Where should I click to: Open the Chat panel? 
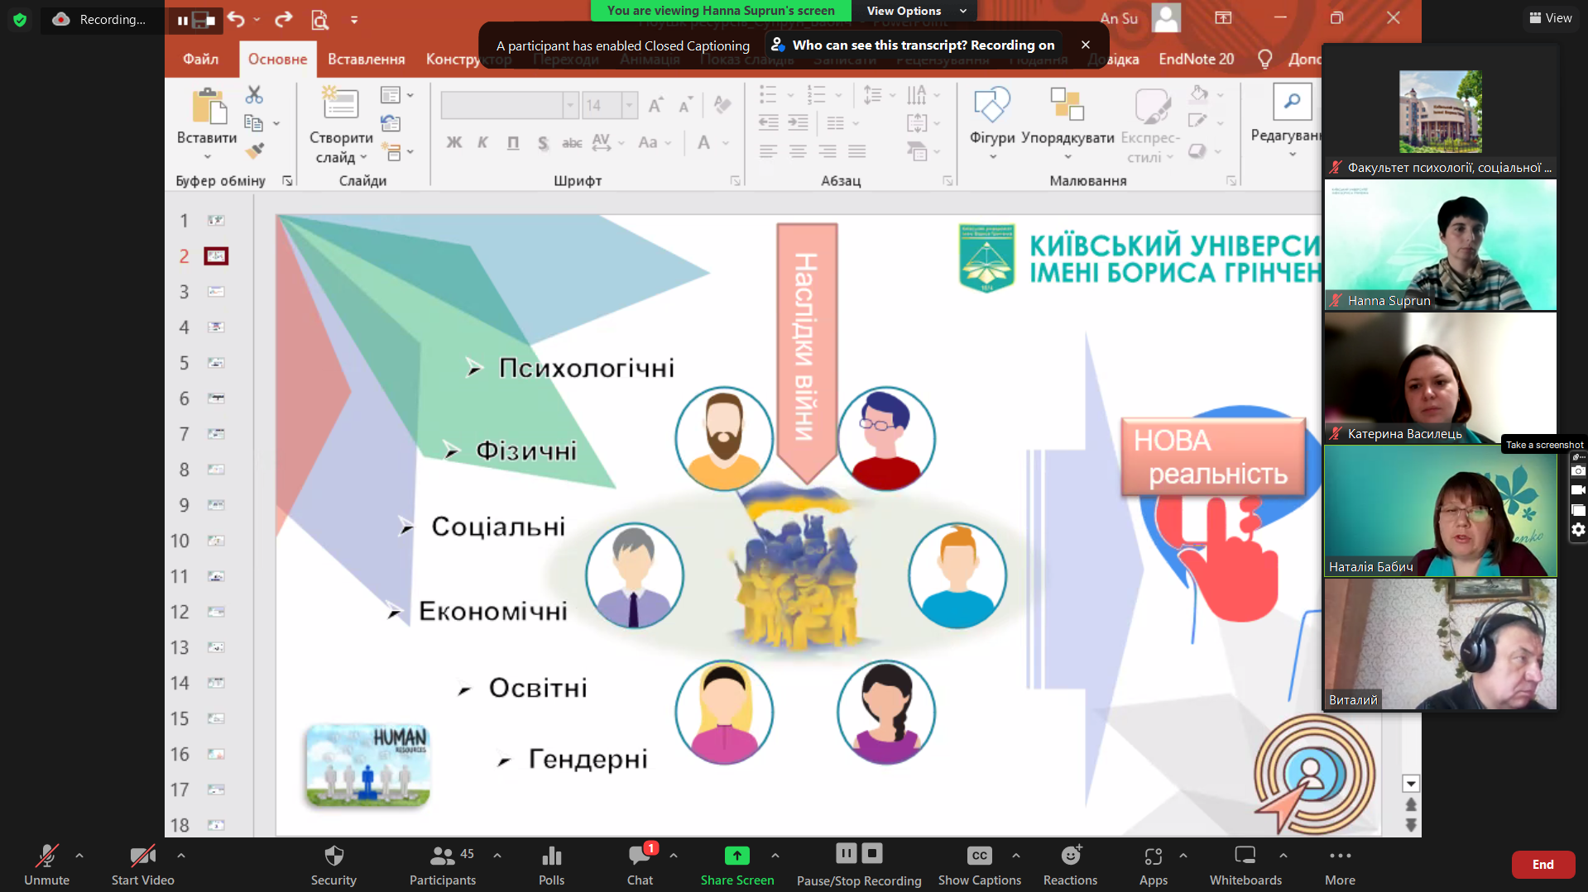(640, 865)
